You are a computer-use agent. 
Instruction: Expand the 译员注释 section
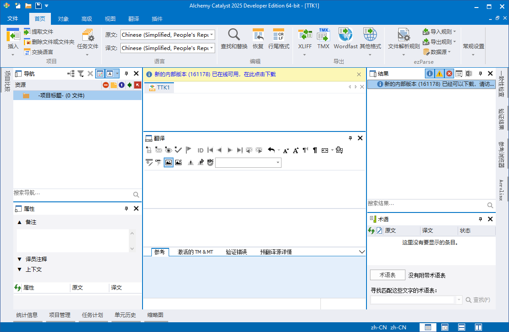(x=19, y=259)
